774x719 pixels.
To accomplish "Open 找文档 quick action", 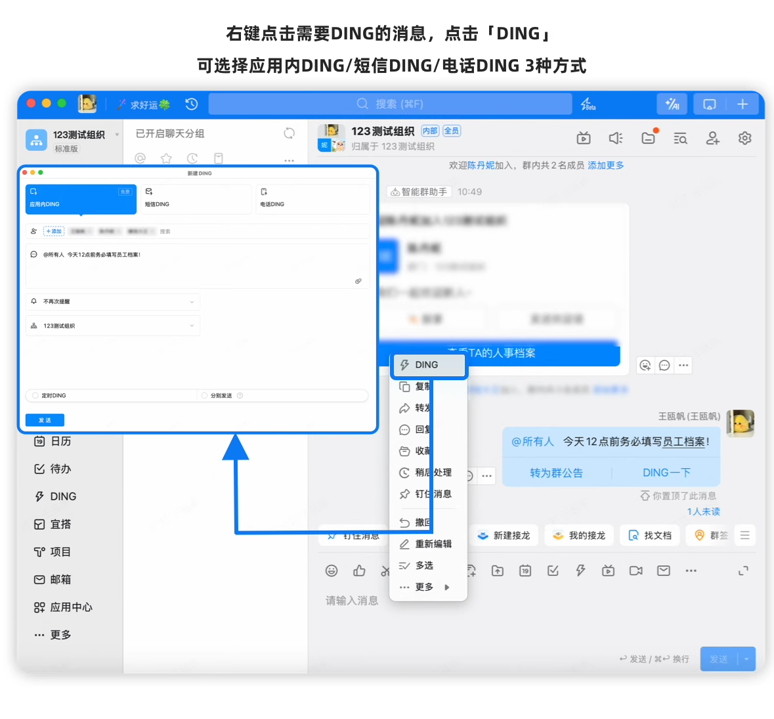I will (x=650, y=535).
